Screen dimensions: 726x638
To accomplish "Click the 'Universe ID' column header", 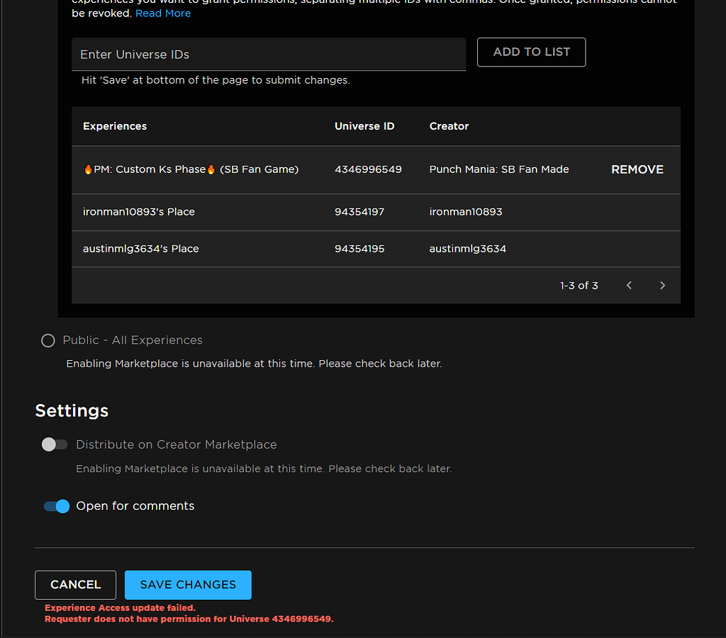I will [364, 125].
